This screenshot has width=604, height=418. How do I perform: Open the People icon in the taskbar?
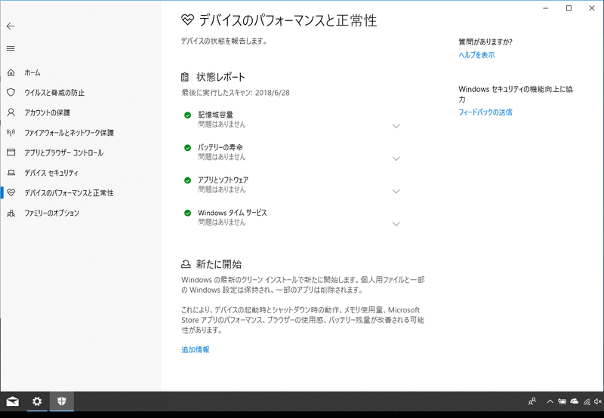click(532, 402)
